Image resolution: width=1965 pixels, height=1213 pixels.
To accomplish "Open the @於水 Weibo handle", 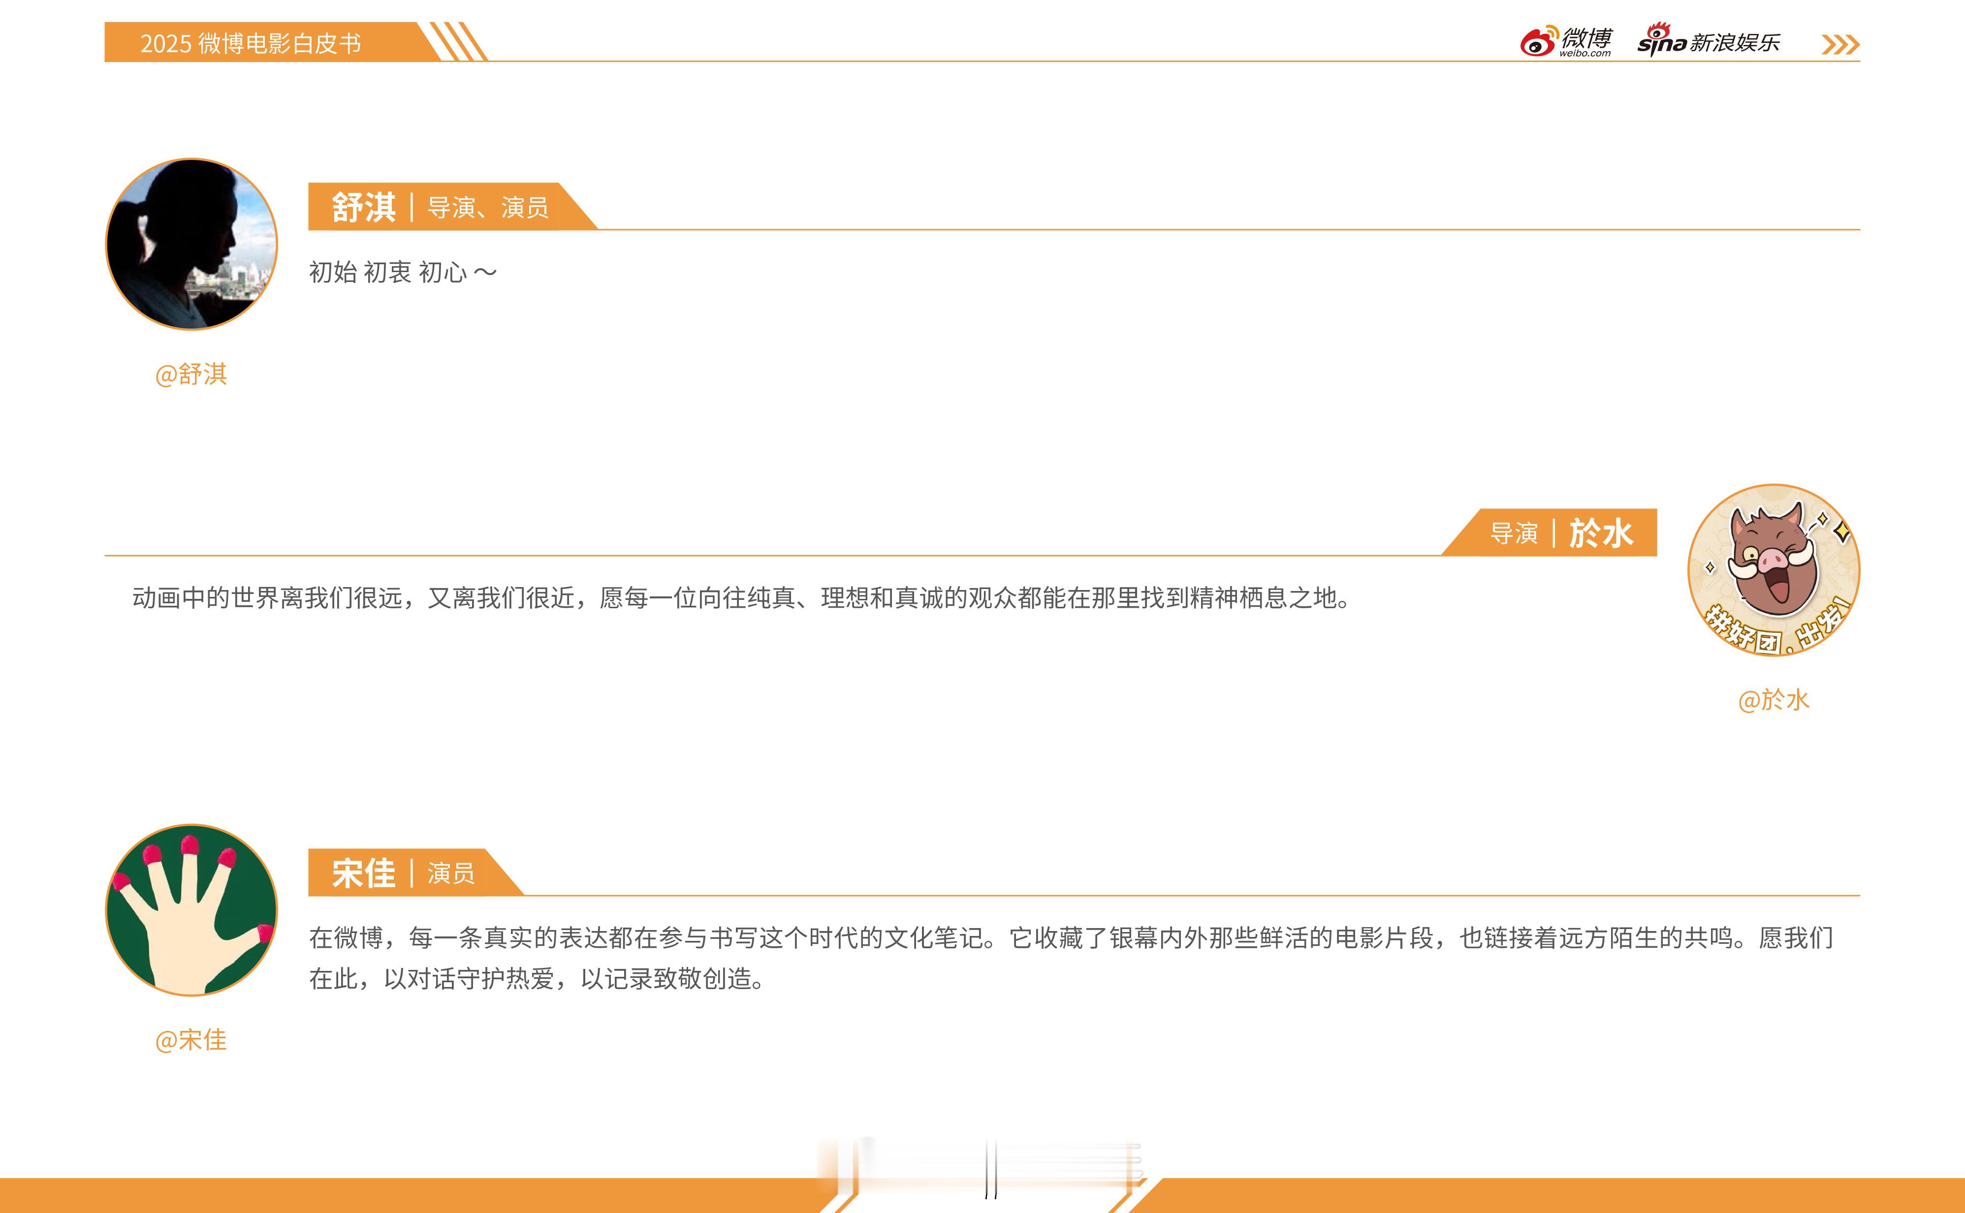I will (1773, 700).
